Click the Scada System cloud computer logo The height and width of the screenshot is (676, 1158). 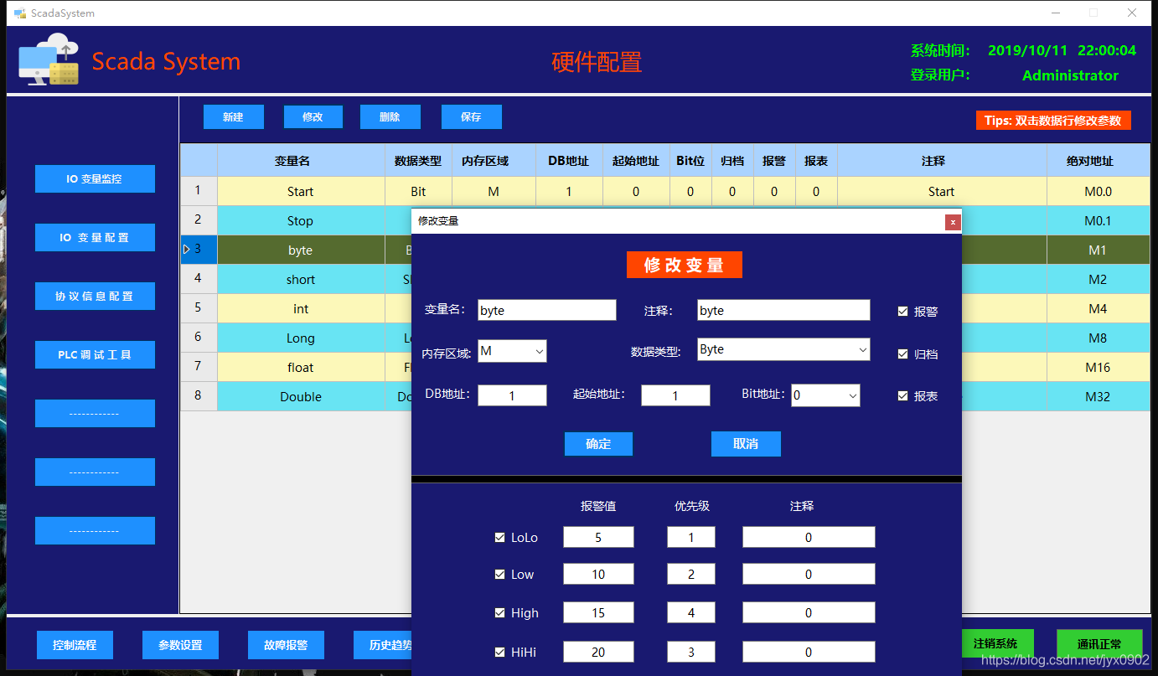49,59
